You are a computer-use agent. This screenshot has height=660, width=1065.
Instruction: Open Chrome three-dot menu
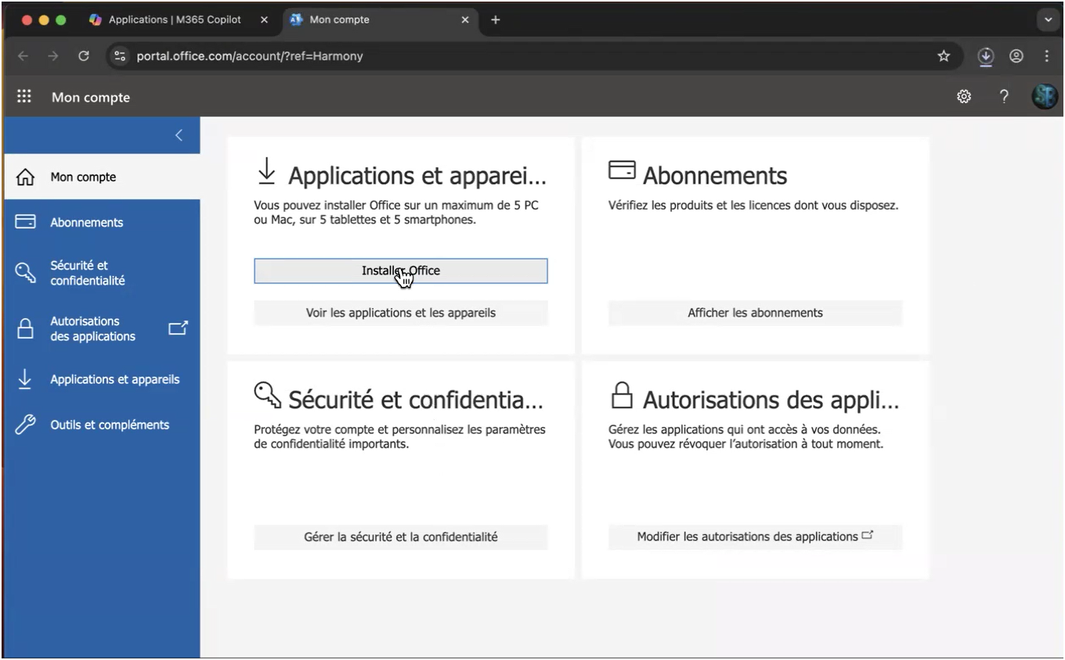(x=1047, y=56)
